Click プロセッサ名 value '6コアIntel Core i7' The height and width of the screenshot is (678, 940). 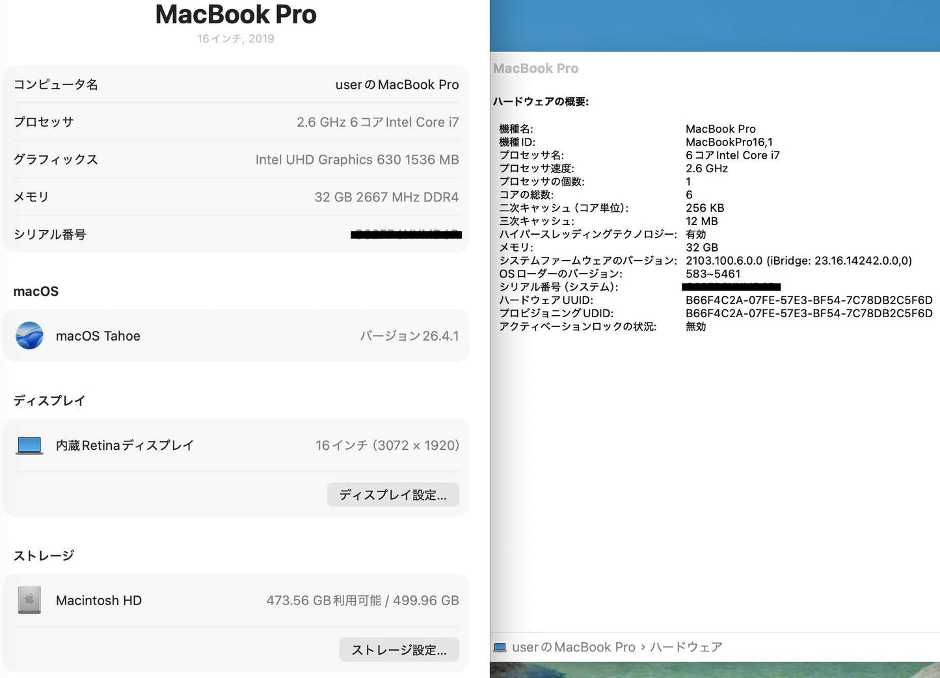click(x=732, y=155)
